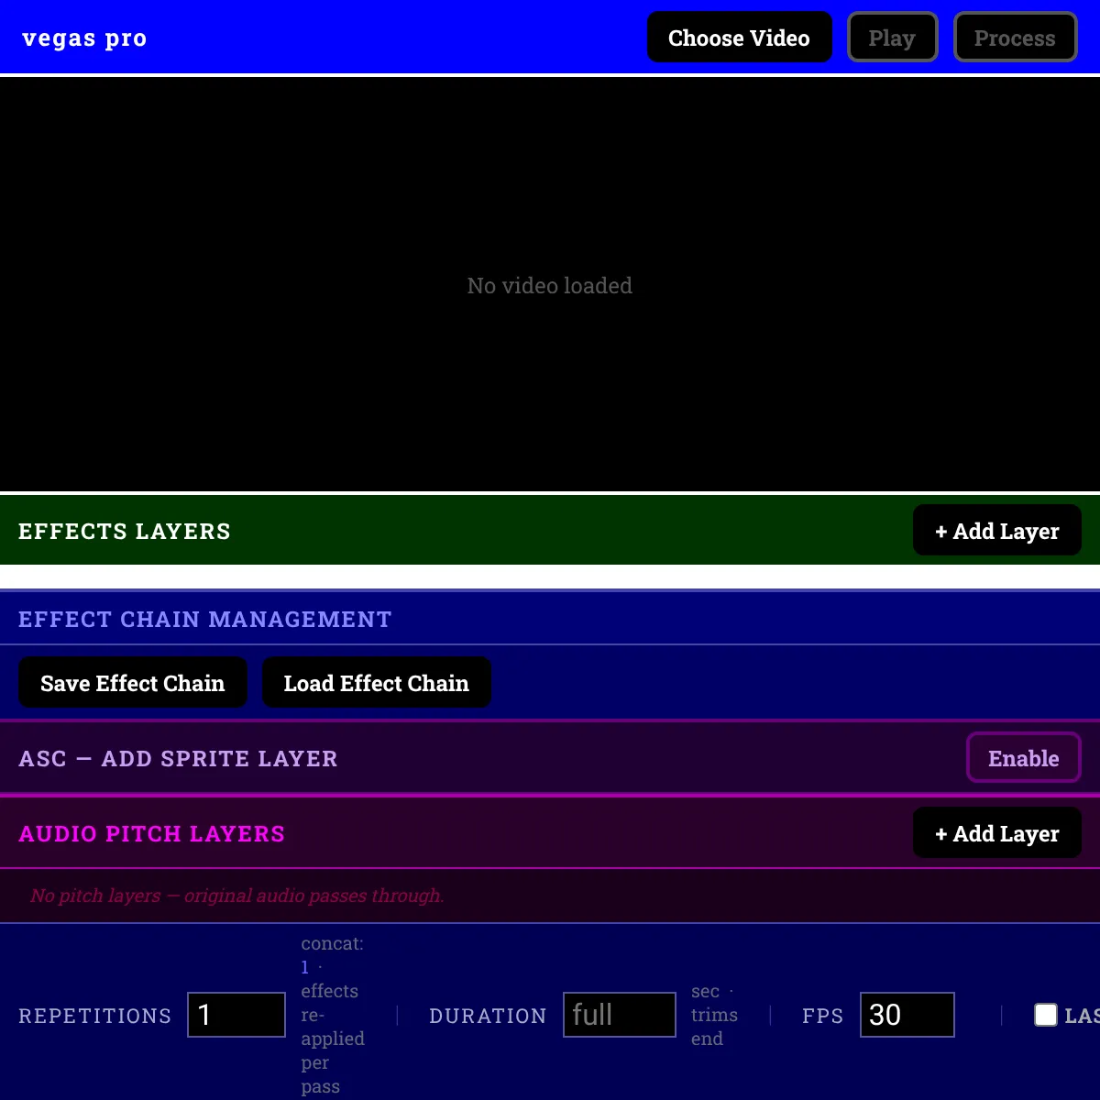The image size is (1100, 1100).
Task: Select the Audio Pitch Layers heading
Action: 151,833
